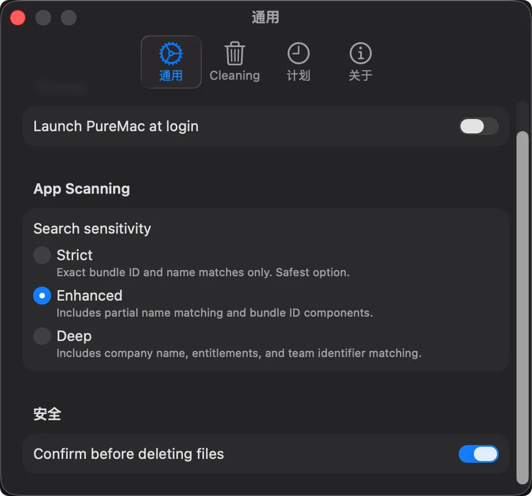Click the gray minimize window button
Viewport: 532px width, 496px height.
(x=43, y=18)
